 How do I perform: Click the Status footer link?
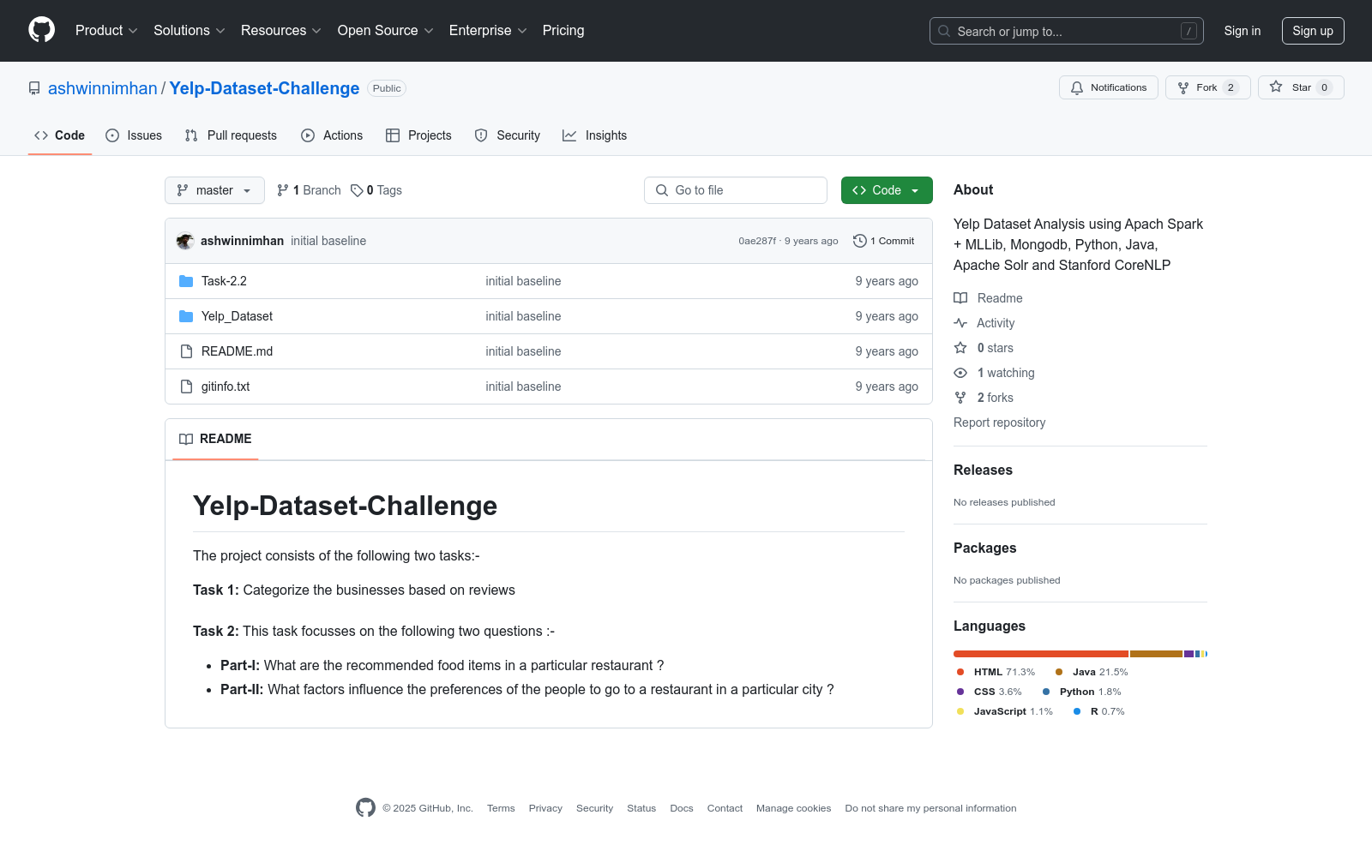pos(641,808)
